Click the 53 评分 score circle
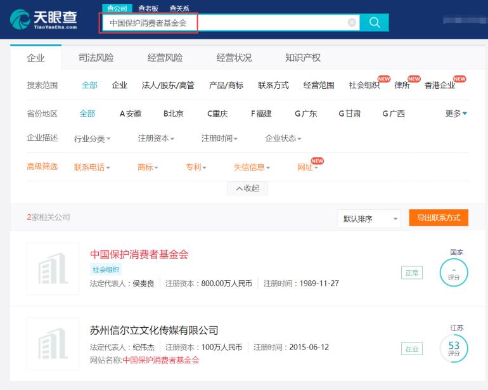This screenshot has height=390, width=488. (454, 348)
